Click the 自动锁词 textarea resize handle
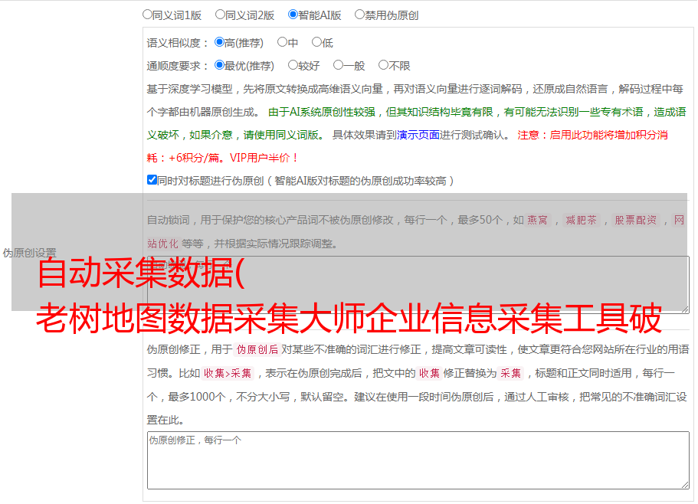The width and height of the screenshot is (698, 504). pyautogui.click(x=685, y=309)
